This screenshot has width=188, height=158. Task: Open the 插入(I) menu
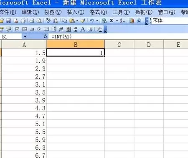point(76,12)
